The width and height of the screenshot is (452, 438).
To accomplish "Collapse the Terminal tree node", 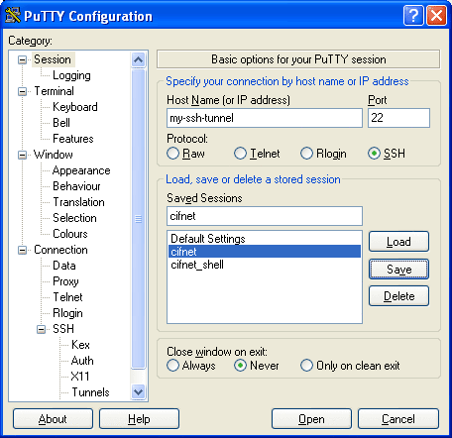I will [22, 91].
